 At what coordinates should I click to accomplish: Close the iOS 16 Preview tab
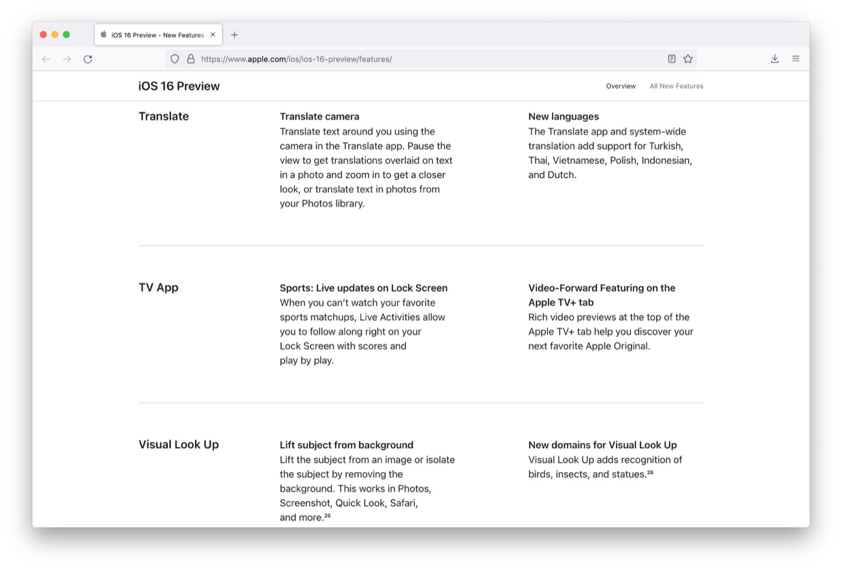click(x=213, y=35)
